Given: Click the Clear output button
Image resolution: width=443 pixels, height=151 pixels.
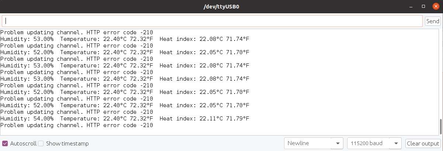Looking at the screenshot, I should point(423,143).
